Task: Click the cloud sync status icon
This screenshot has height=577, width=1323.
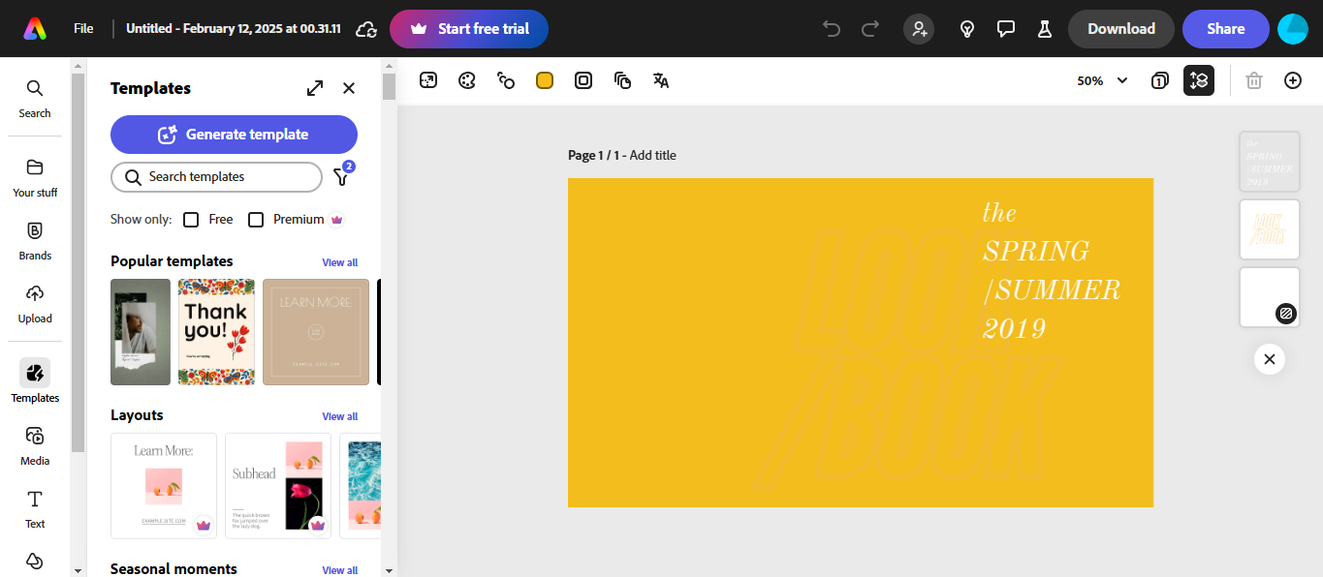Action: (x=366, y=29)
